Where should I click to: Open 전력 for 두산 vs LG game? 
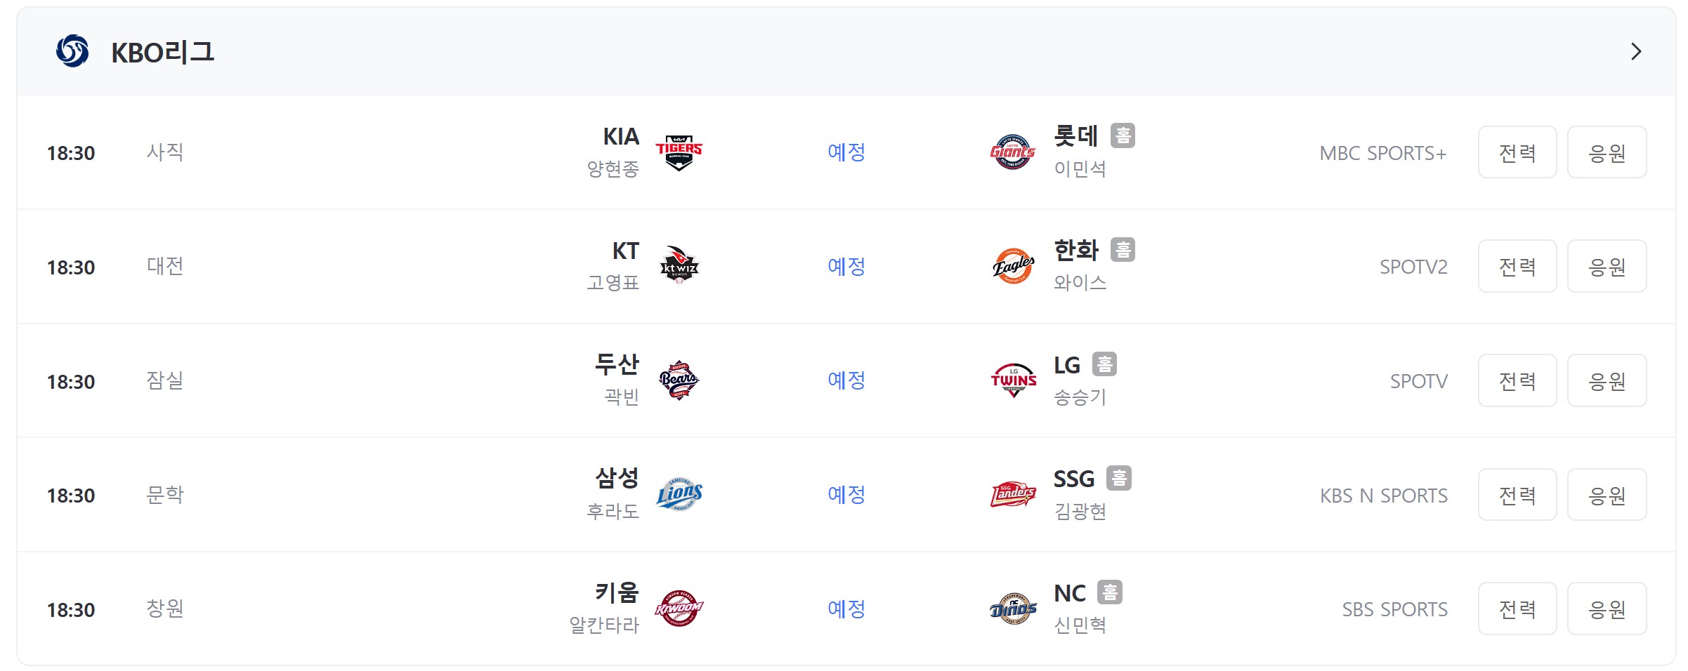point(1517,380)
